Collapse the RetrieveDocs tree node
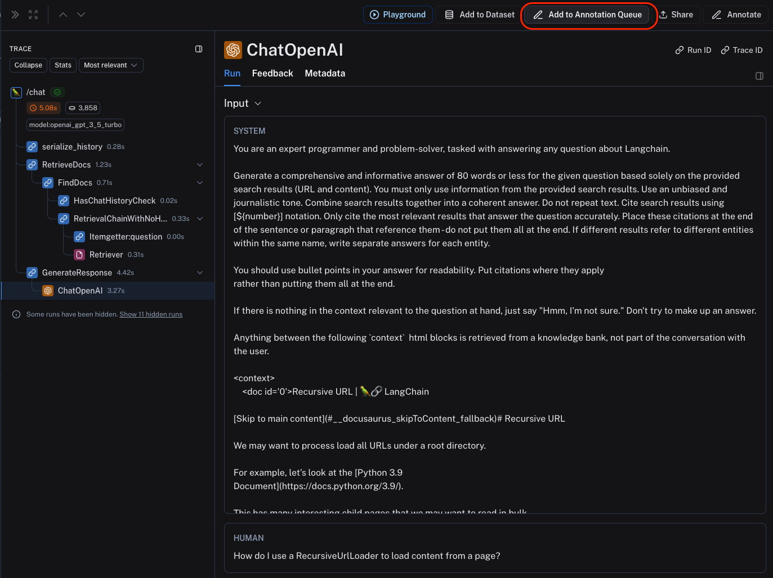The height and width of the screenshot is (578, 773). pyautogui.click(x=200, y=165)
